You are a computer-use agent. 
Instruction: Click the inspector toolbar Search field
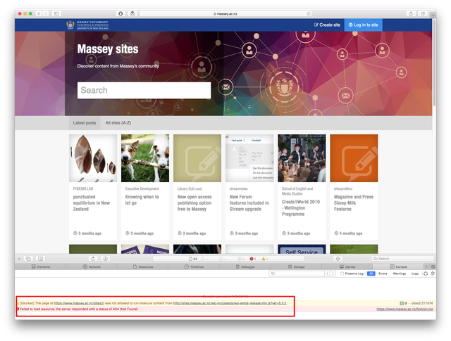[x=402, y=259]
